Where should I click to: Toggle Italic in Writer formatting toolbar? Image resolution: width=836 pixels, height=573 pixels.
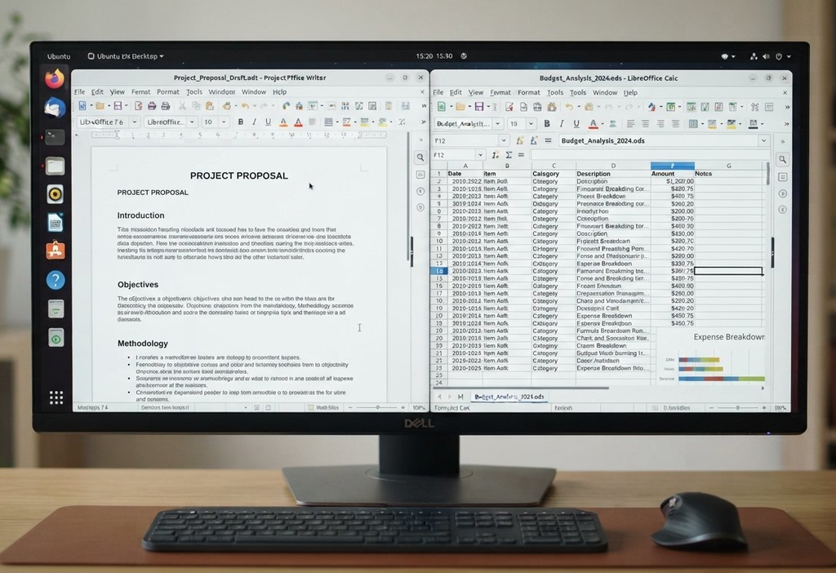click(x=255, y=122)
